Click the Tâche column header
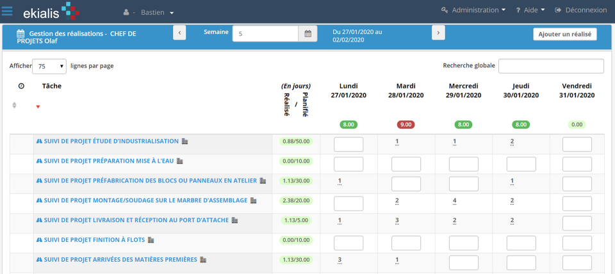The width and height of the screenshot is (615, 274). pos(52,86)
